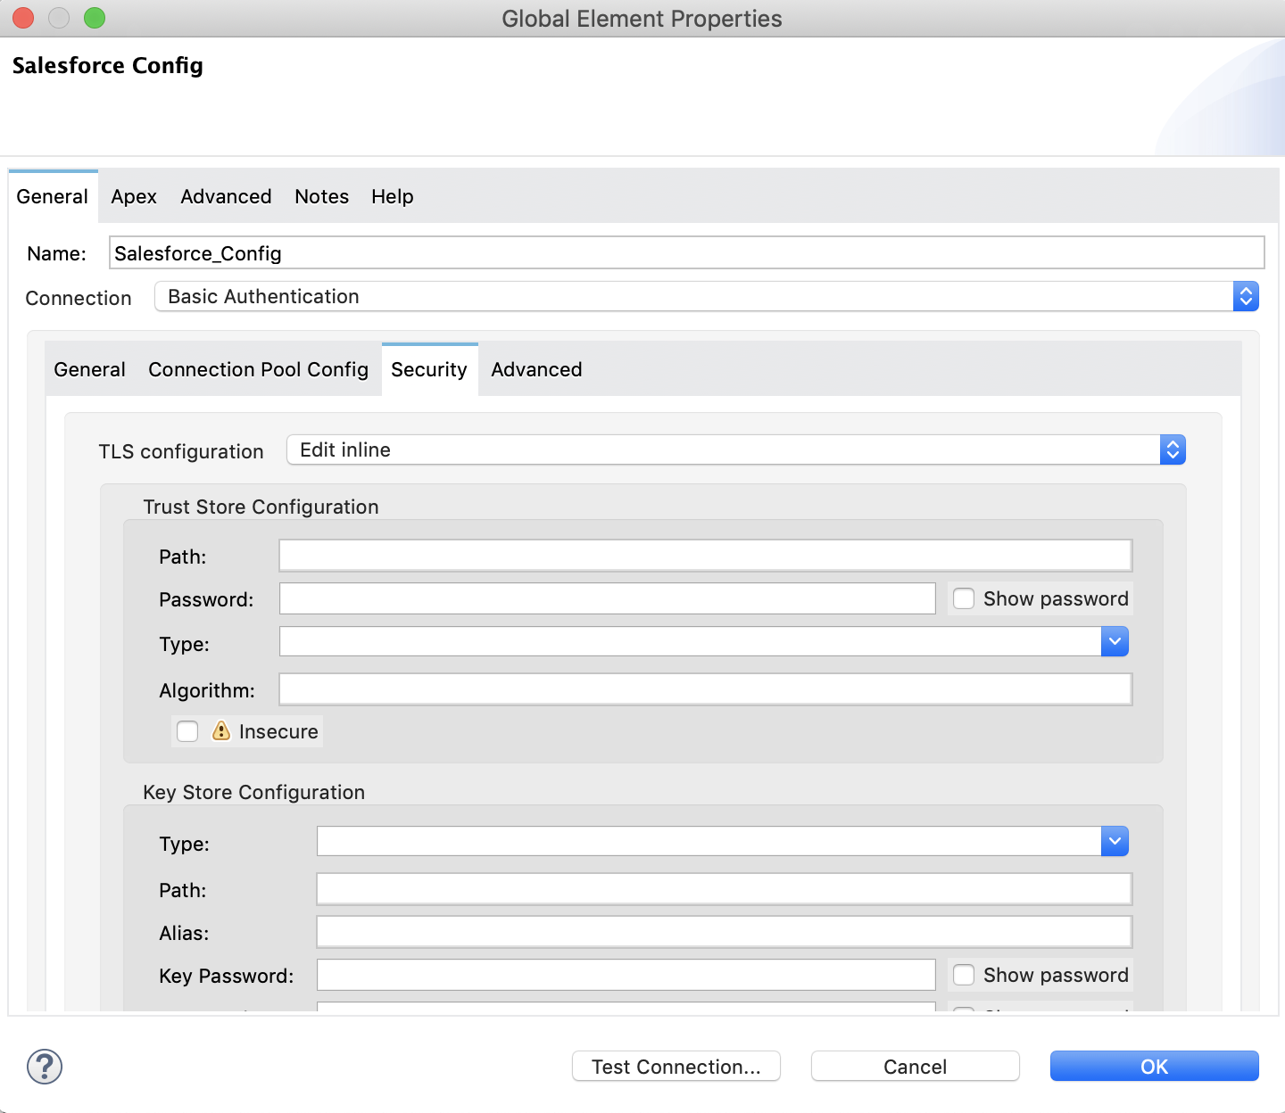Open the inner Advanced connection tab
Viewport: 1285px width, 1113px height.
click(536, 369)
